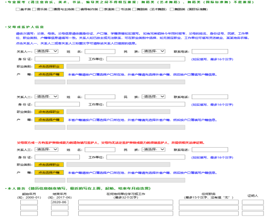Expand the 关系人二 relation dropdown
Screen dimensions: 271x219
point(47,97)
